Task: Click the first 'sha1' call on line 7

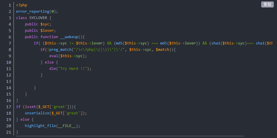Action: pos(216,43)
